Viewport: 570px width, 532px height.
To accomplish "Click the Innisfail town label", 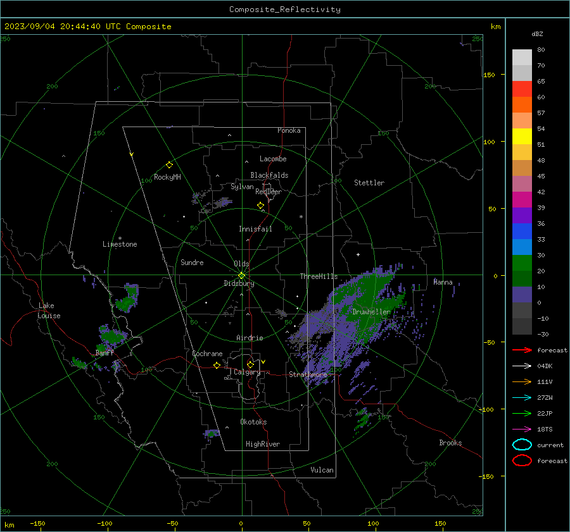I will pos(255,229).
